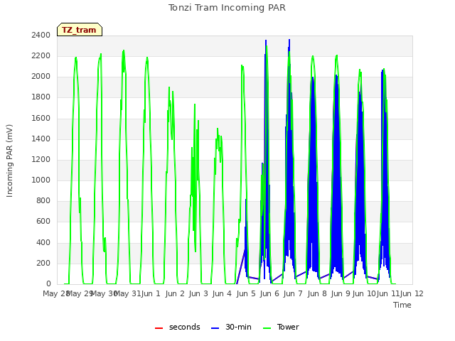Click the Incoming PAR (mV) axis label

point(9,161)
